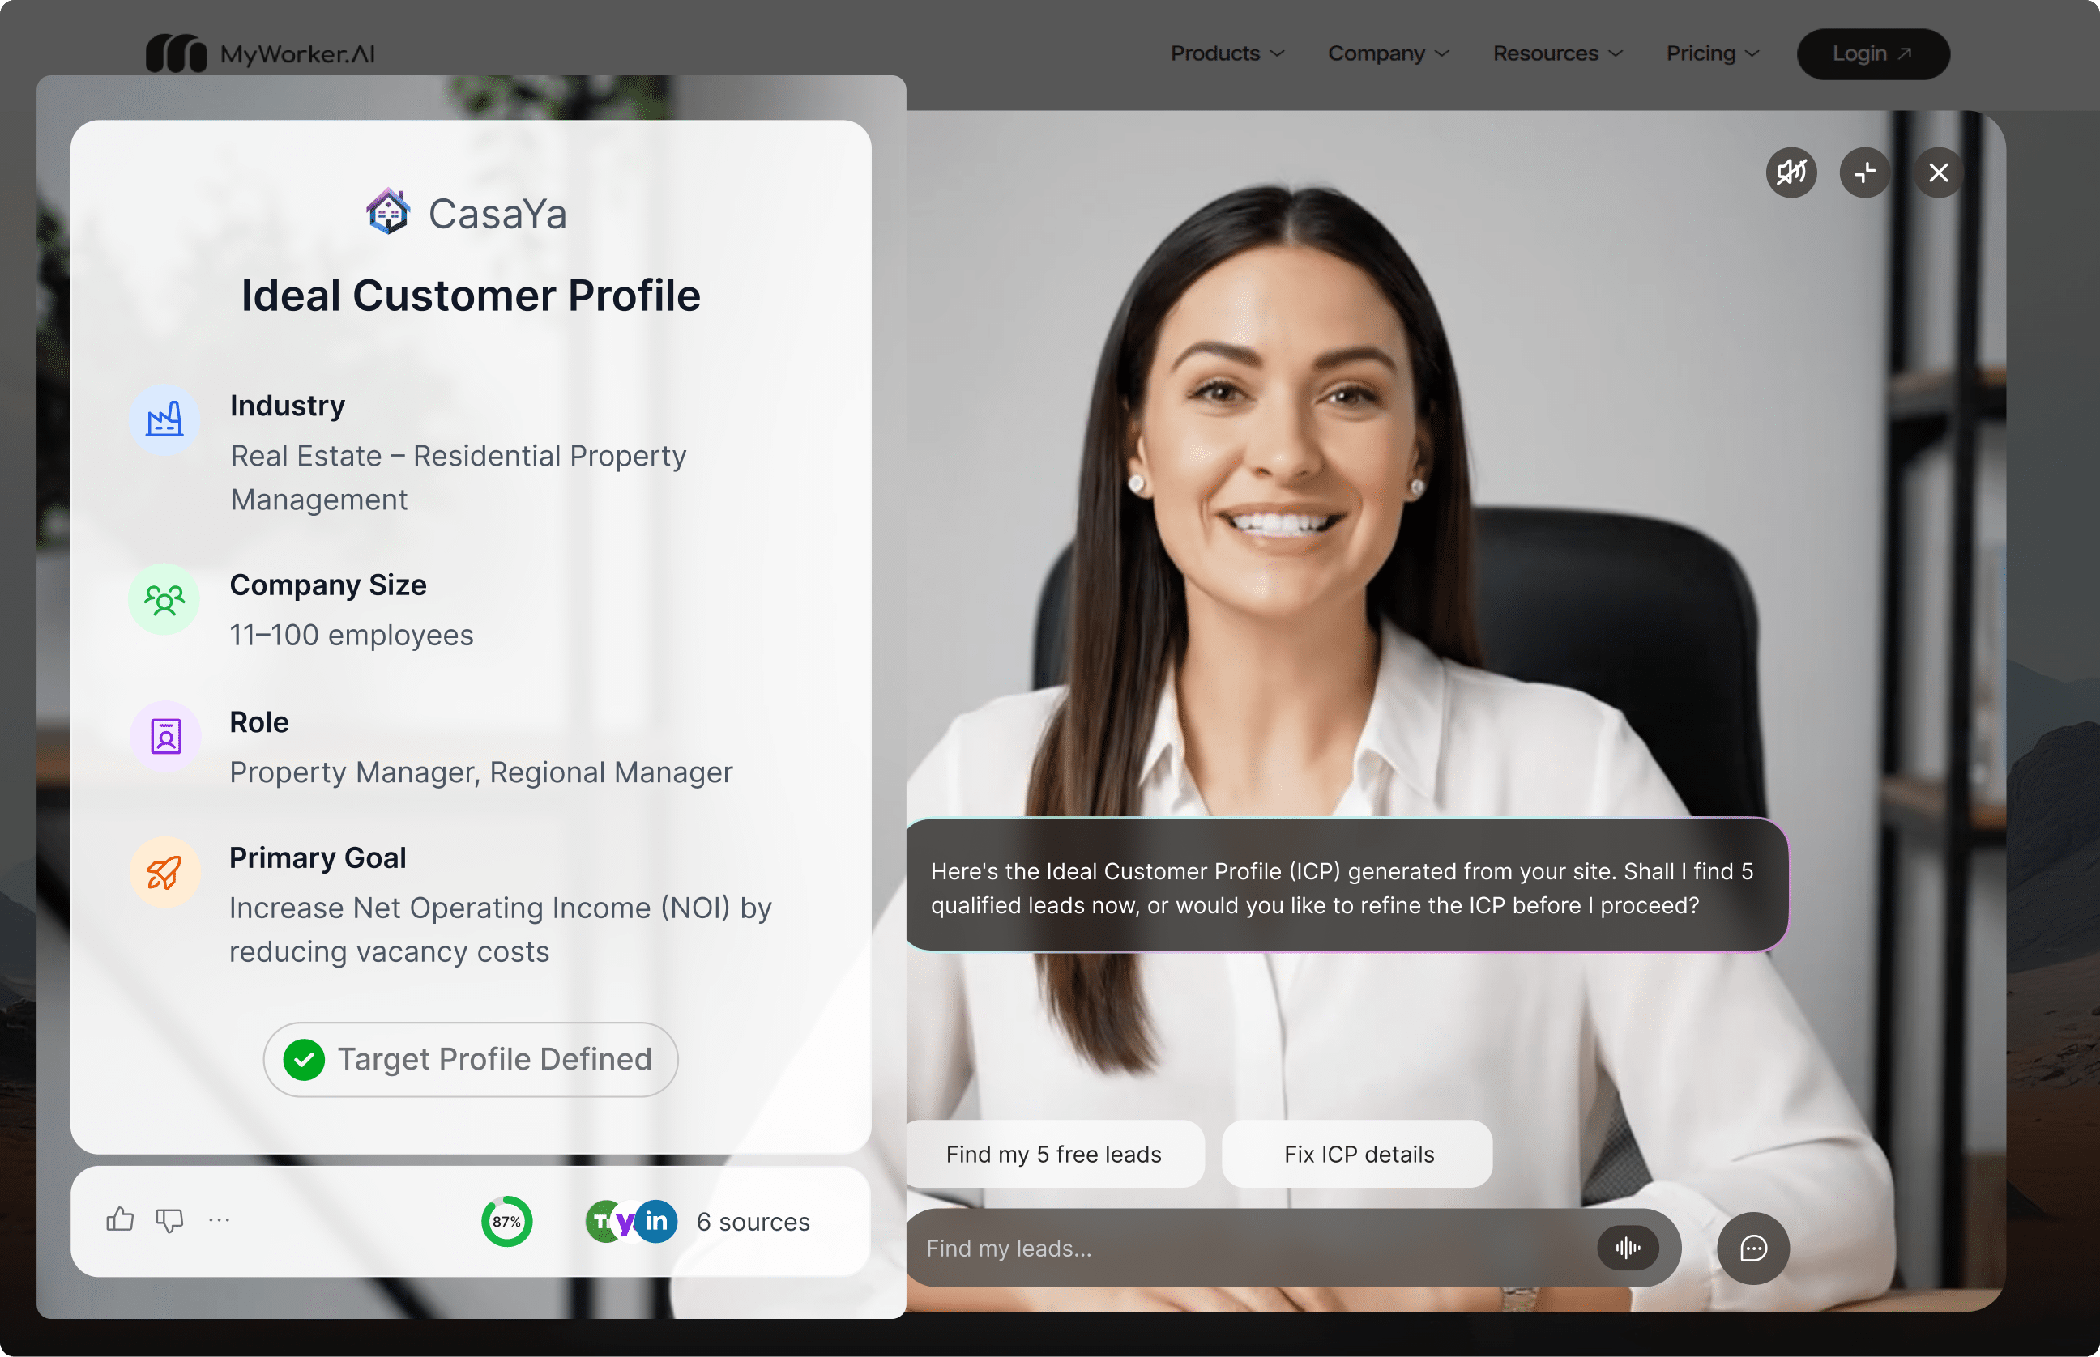Click the 87% confidence progress ring
The width and height of the screenshot is (2100, 1357).
click(507, 1221)
